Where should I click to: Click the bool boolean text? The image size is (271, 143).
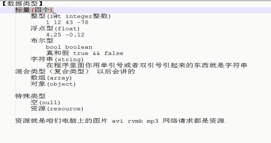69,47
